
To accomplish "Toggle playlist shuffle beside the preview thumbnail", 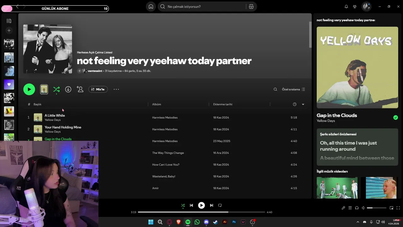I will (56, 89).
